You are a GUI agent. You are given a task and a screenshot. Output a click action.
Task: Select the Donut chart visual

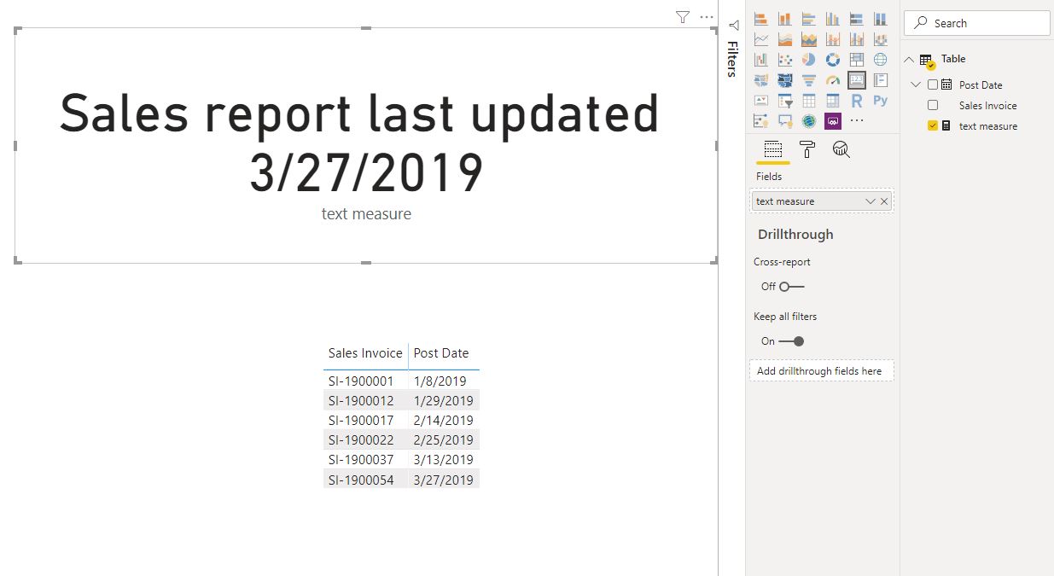[833, 60]
